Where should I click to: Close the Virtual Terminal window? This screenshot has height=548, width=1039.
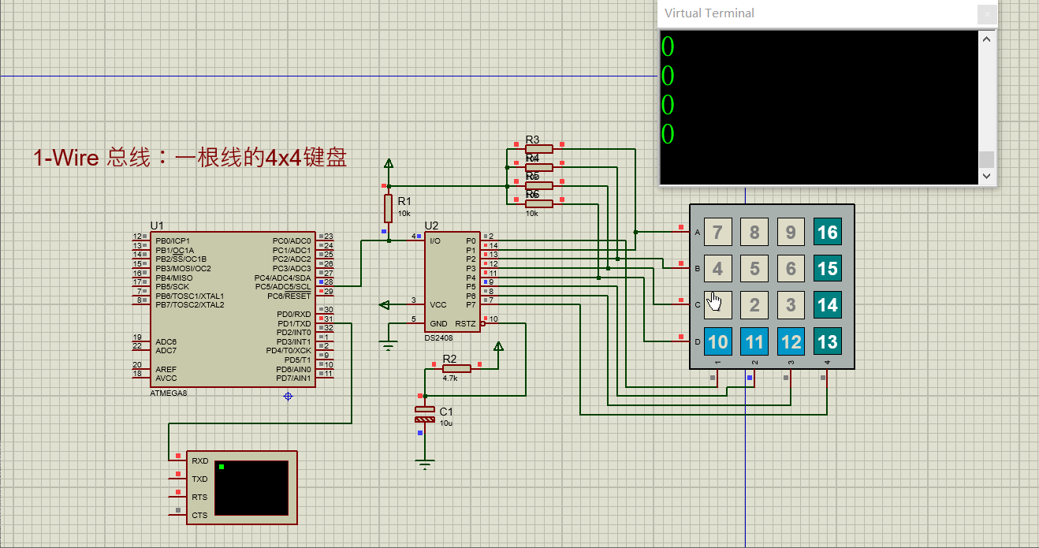click(x=986, y=13)
